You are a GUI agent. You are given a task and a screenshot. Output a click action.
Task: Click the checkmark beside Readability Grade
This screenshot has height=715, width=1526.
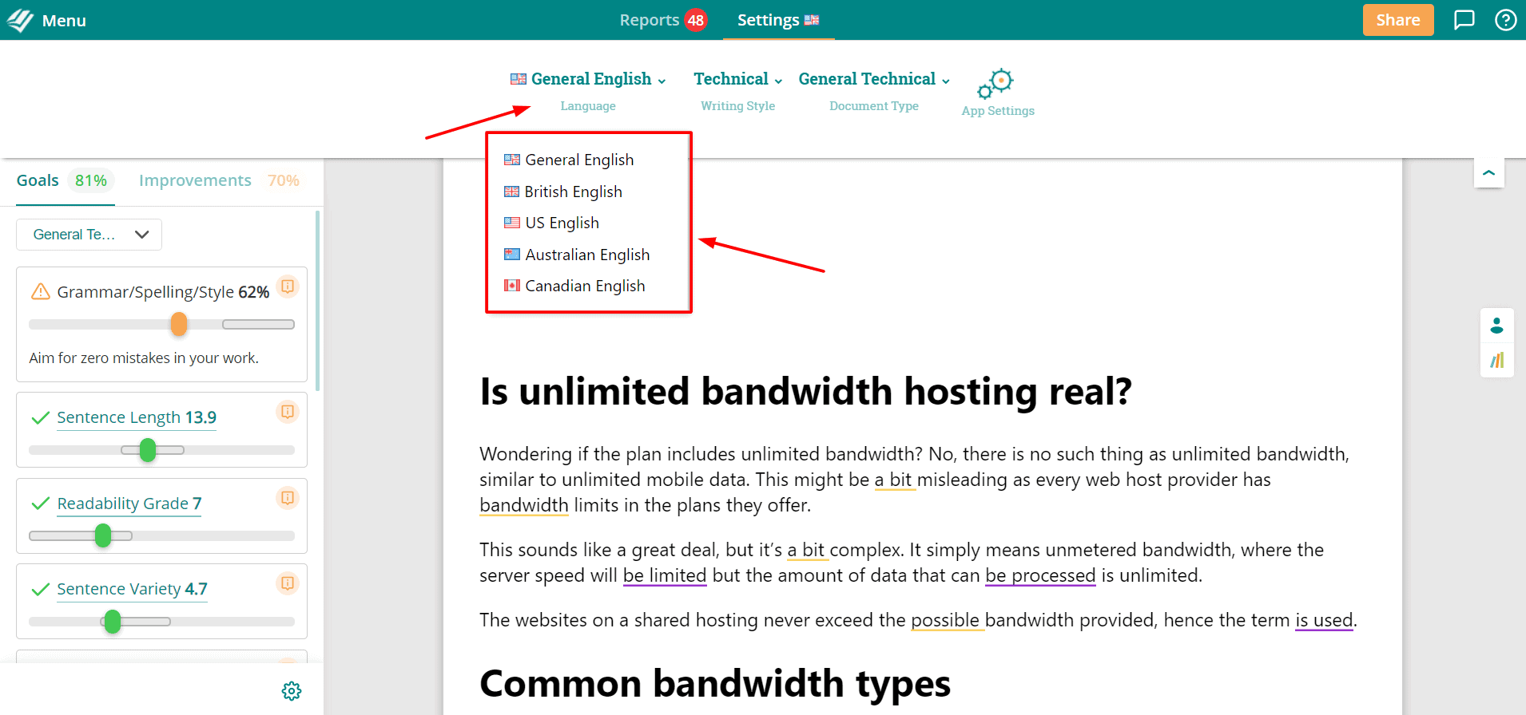click(x=40, y=504)
